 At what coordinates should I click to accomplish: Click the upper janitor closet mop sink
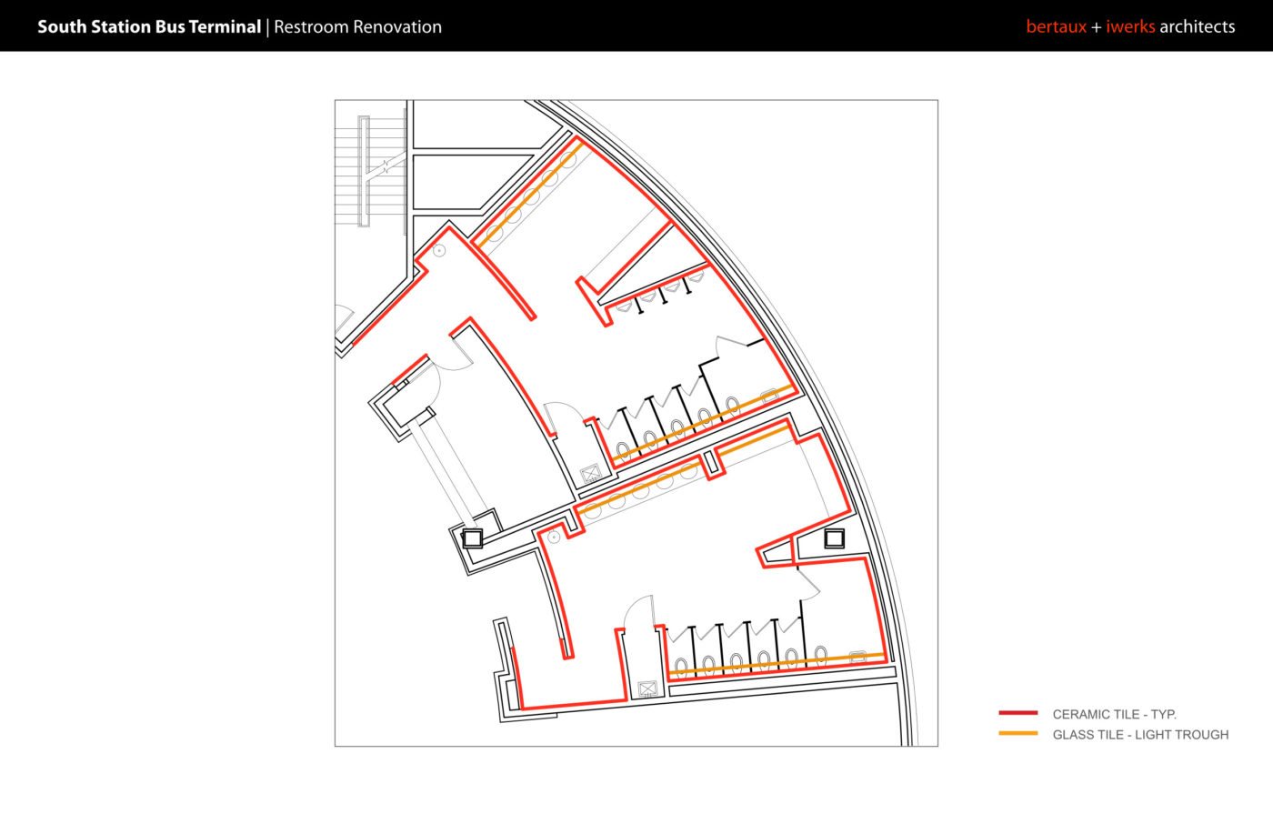click(591, 473)
